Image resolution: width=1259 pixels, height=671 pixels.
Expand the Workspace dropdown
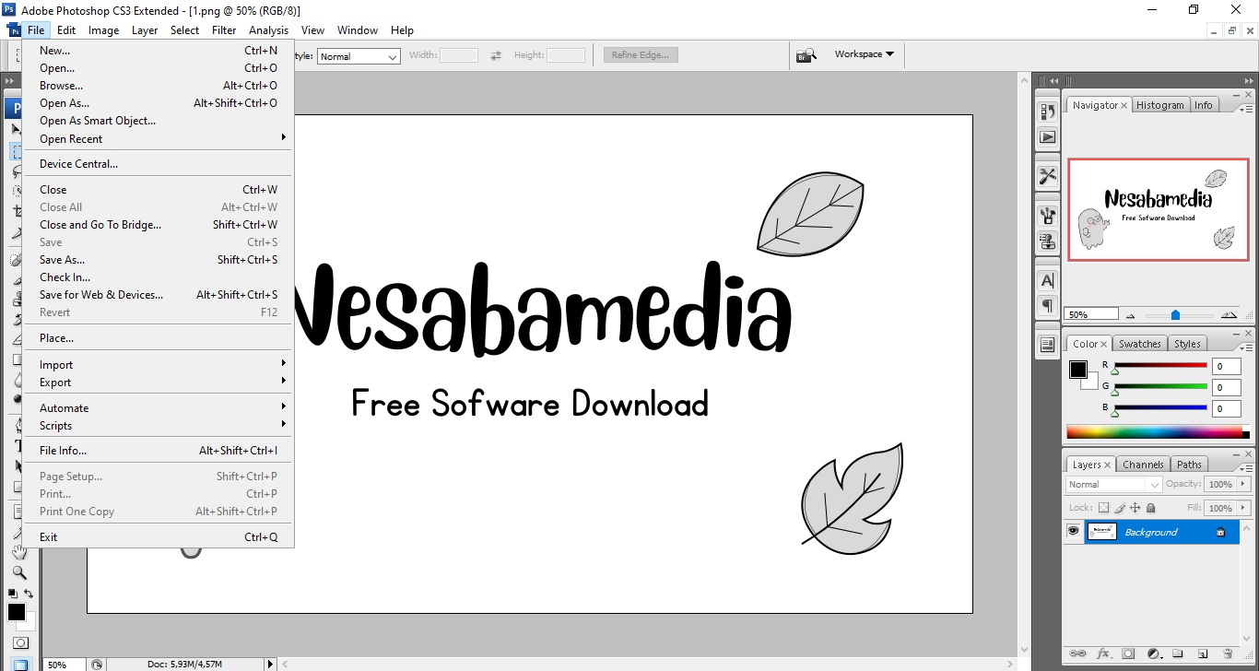(x=864, y=54)
